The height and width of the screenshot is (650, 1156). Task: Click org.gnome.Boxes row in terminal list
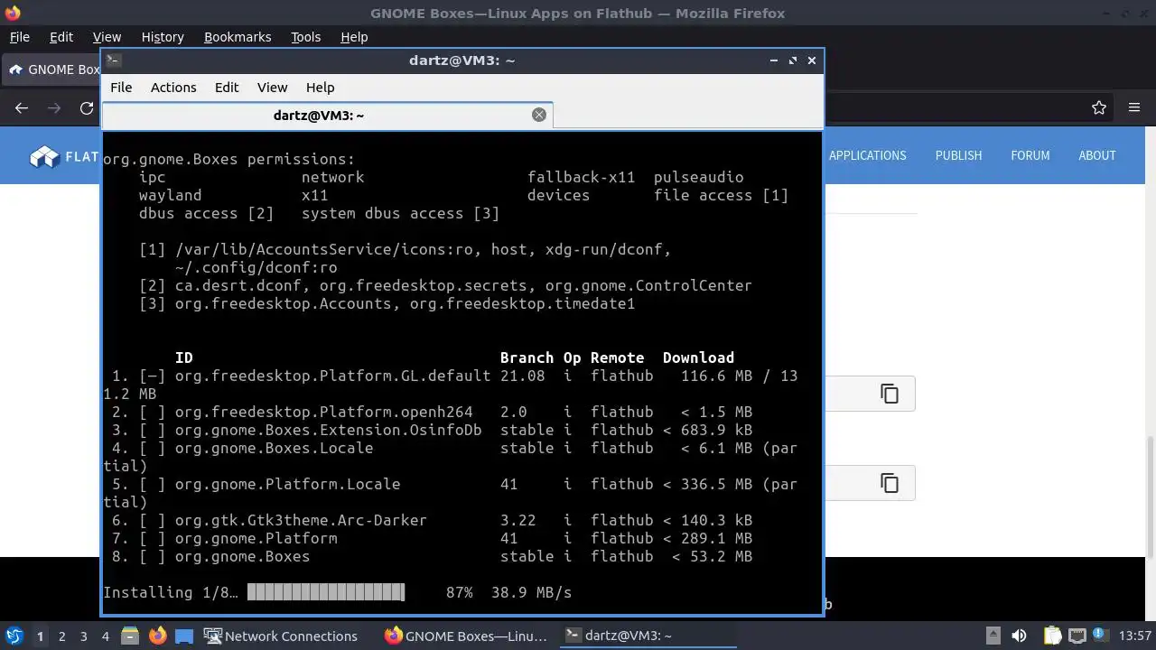(432, 556)
